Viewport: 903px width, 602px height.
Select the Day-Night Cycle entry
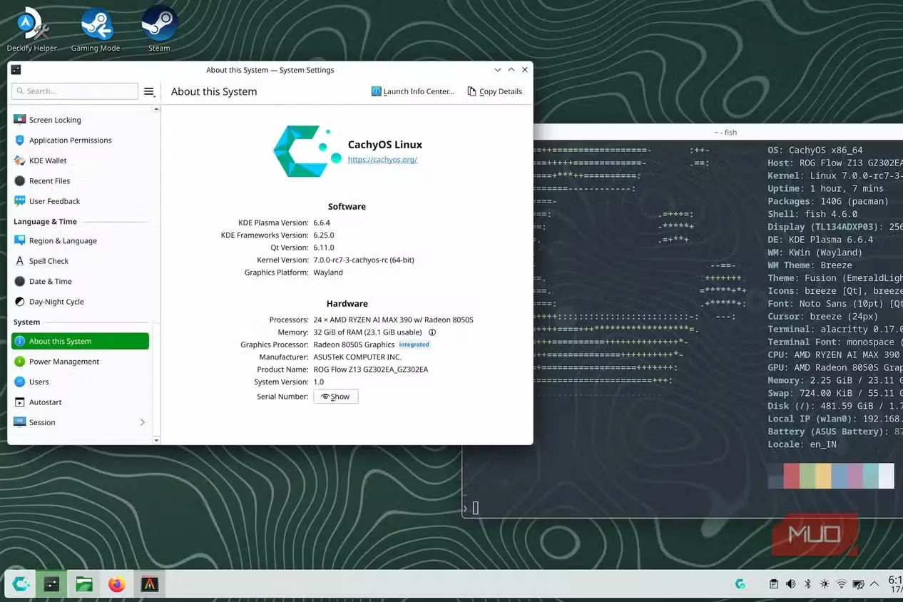coord(81,302)
